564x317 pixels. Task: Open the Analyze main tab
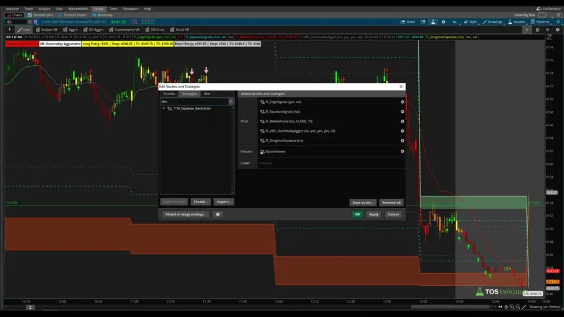(44, 9)
